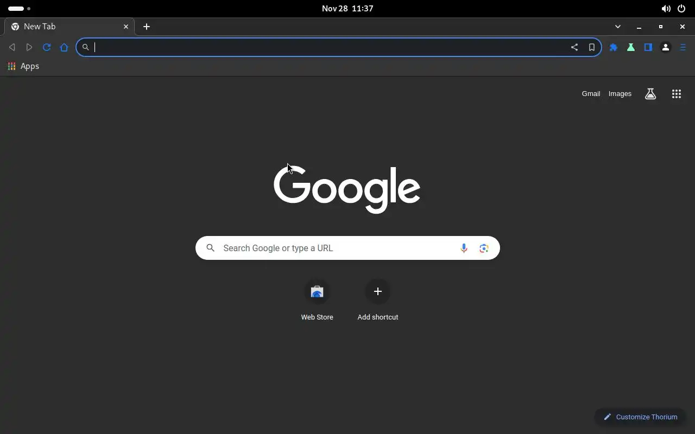Reload the current page
Image resolution: width=695 pixels, height=434 pixels.
pos(47,47)
